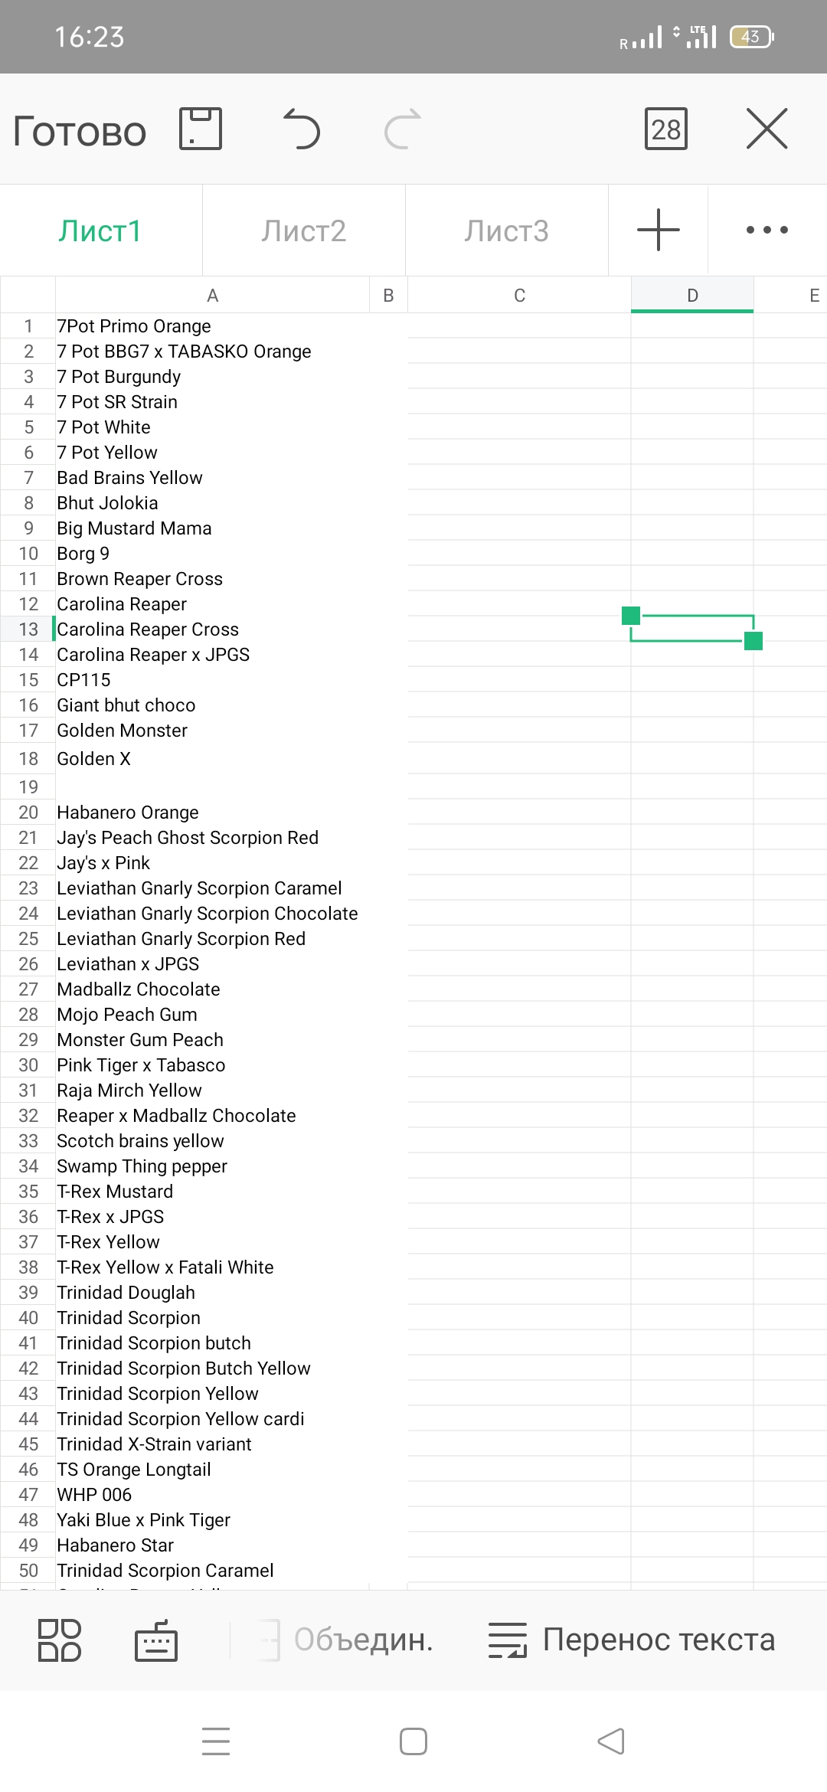
Task: Add a new sheet with the plus icon
Action: click(659, 230)
